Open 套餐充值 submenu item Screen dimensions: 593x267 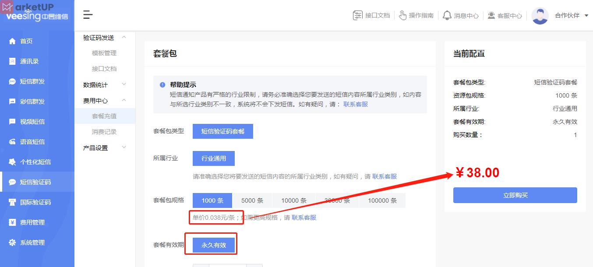point(104,116)
